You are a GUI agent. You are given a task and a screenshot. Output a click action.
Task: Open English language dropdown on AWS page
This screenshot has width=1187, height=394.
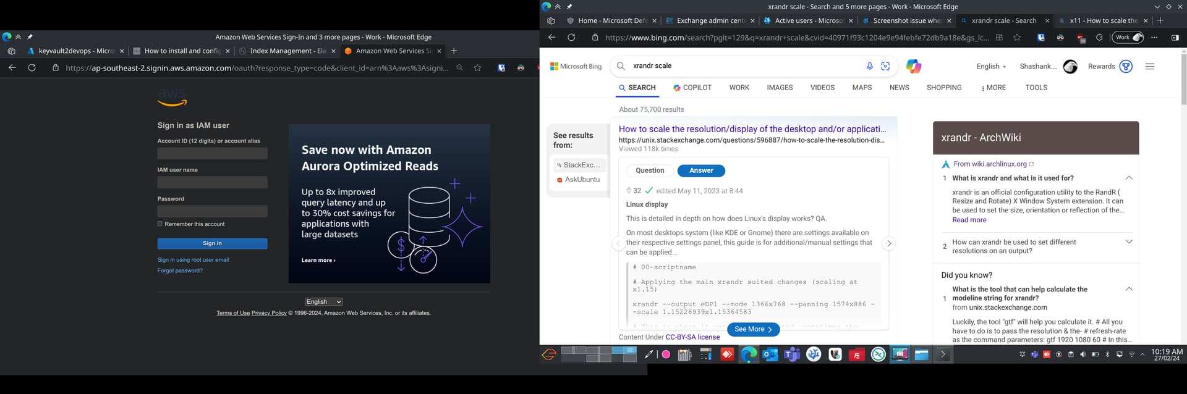(x=323, y=302)
